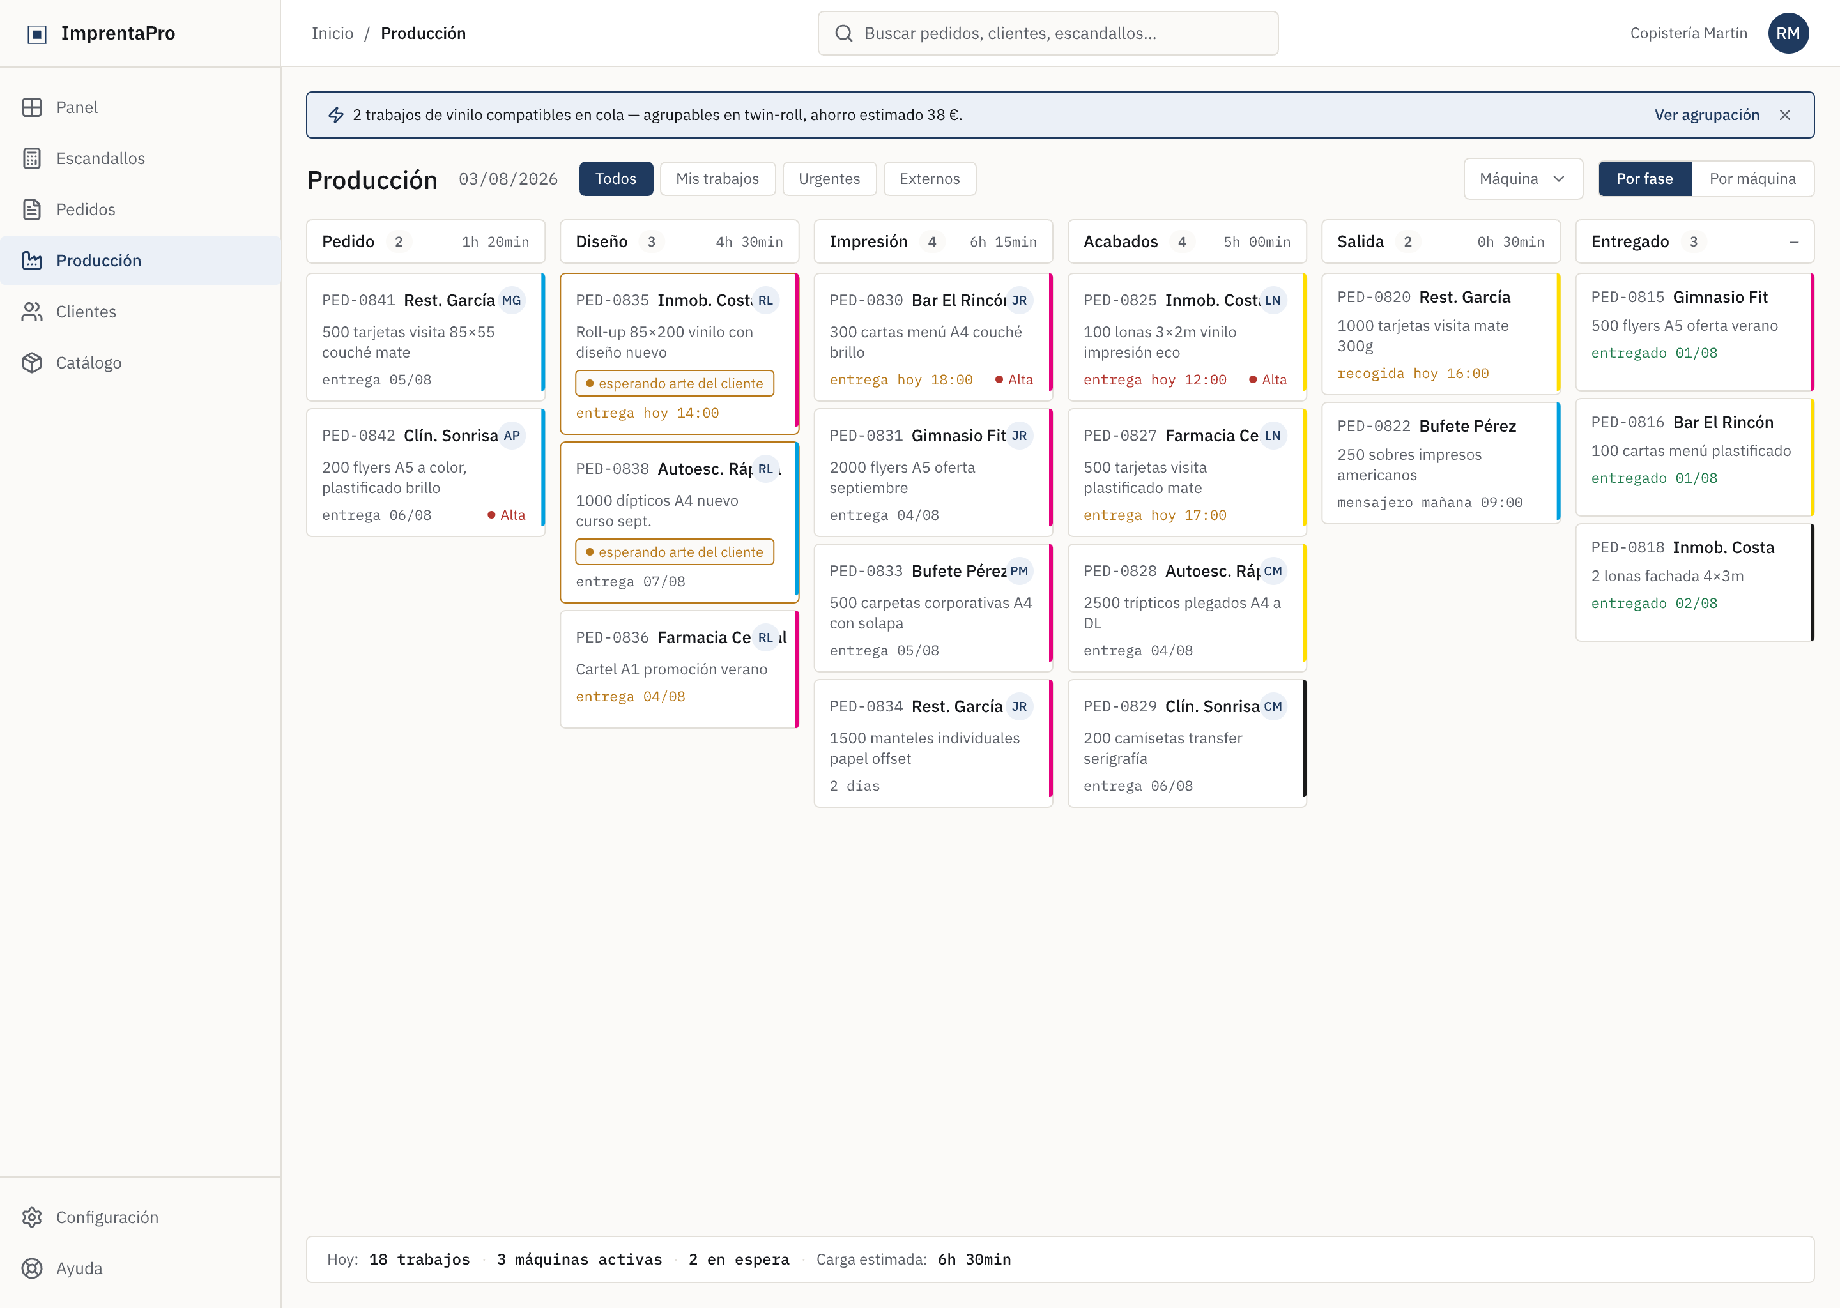Open Pedidos section
This screenshot has height=1308, width=1840.
pos(140,209)
